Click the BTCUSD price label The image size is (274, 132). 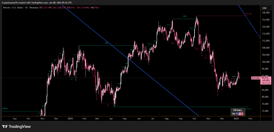click(x=255, y=78)
